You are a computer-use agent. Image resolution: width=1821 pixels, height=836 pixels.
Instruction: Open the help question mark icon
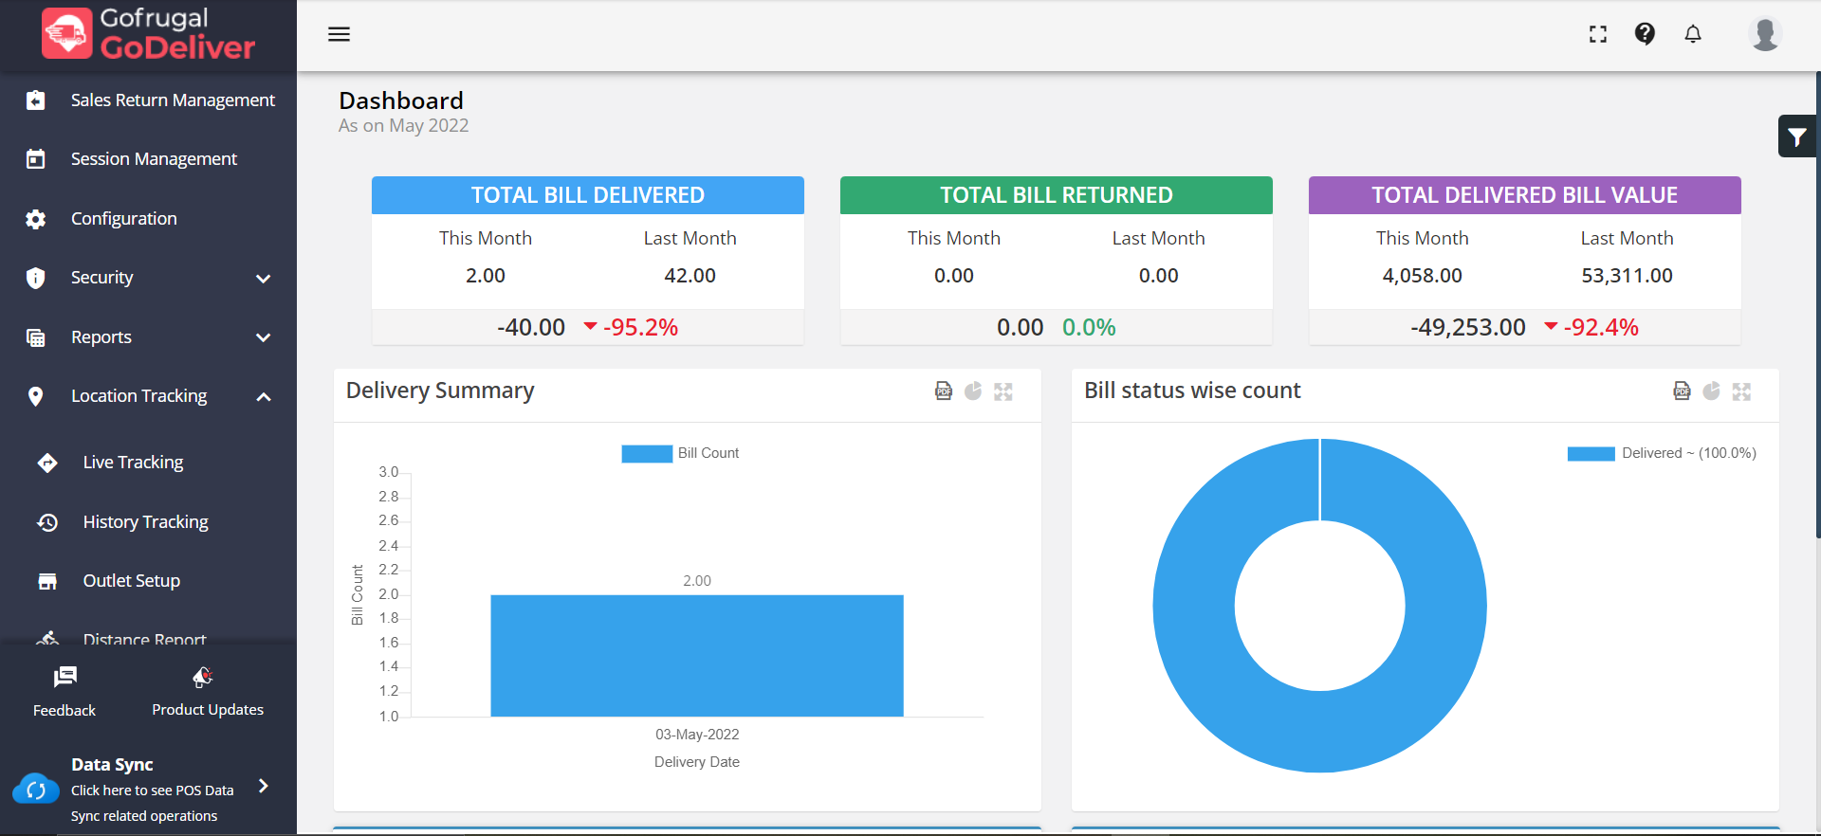tap(1645, 34)
